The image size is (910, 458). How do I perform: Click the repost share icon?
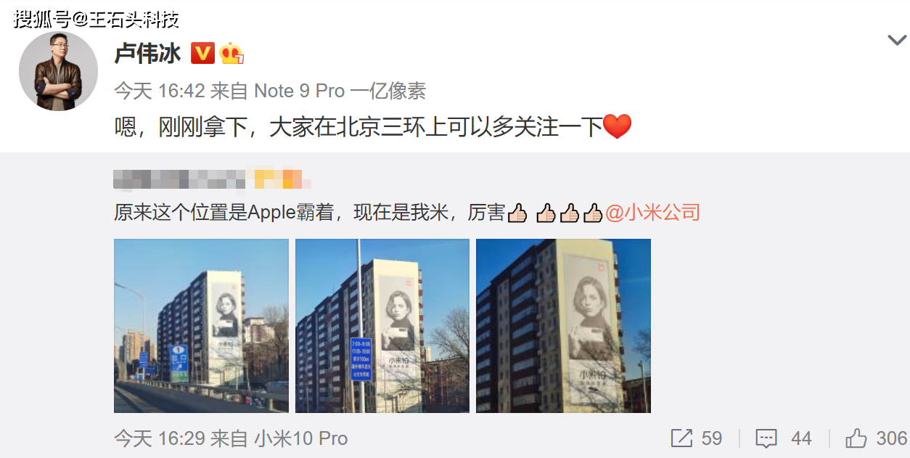tap(681, 438)
